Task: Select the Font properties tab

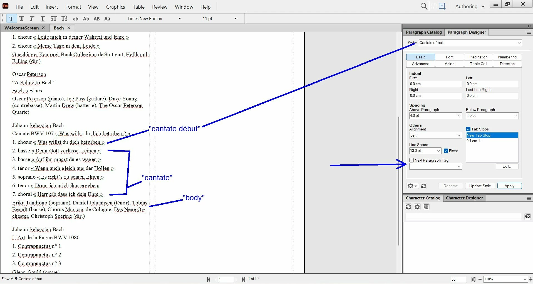Action: tap(449, 57)
